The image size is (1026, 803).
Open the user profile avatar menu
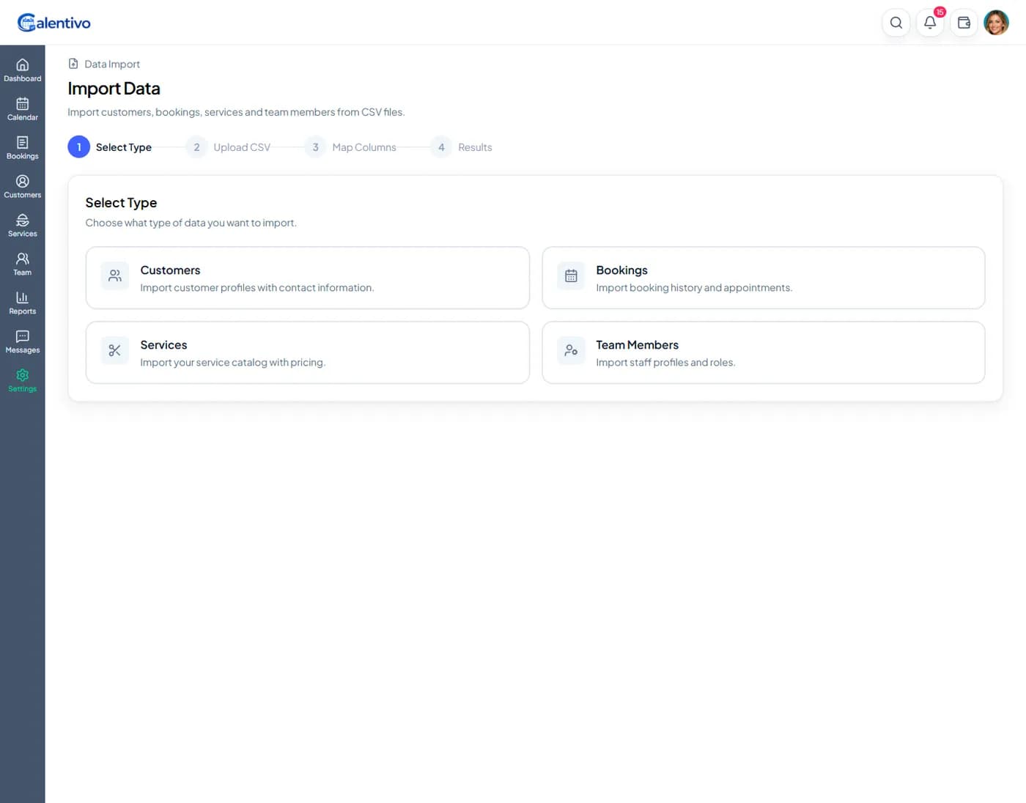996,23
